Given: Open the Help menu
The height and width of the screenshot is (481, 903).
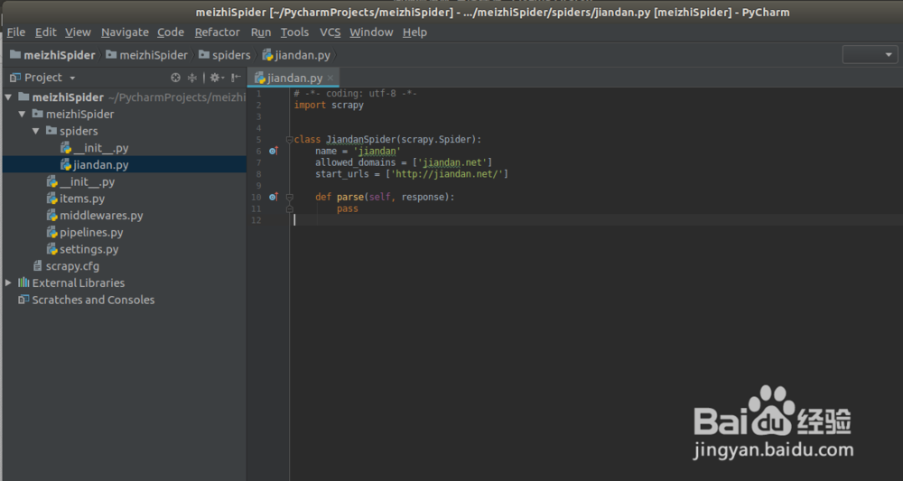Looking at the screenshot, I should 414,32.
